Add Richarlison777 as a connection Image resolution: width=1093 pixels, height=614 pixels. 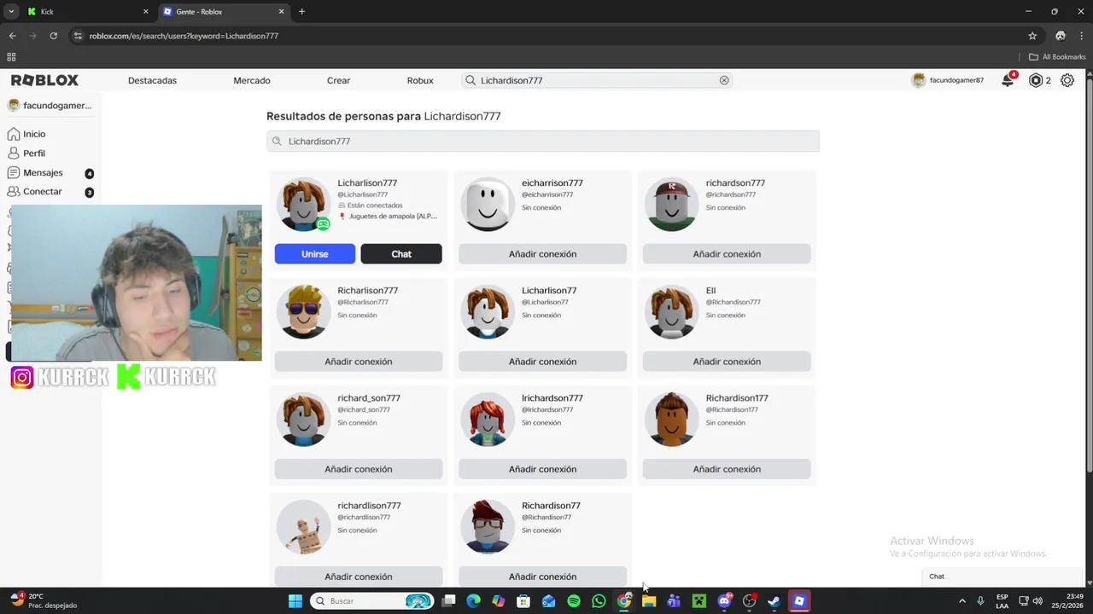pos(359,362)
